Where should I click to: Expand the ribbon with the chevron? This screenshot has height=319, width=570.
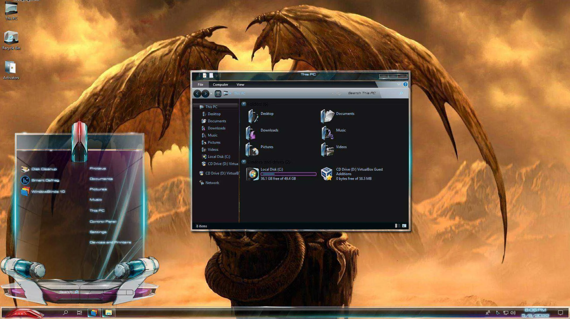(399, 84)
